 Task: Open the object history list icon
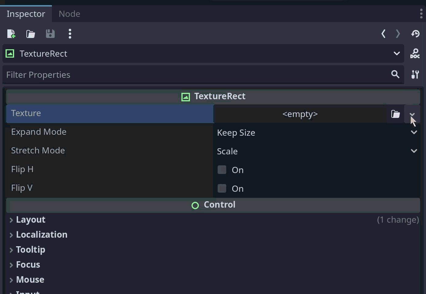(x=415, y=34)
